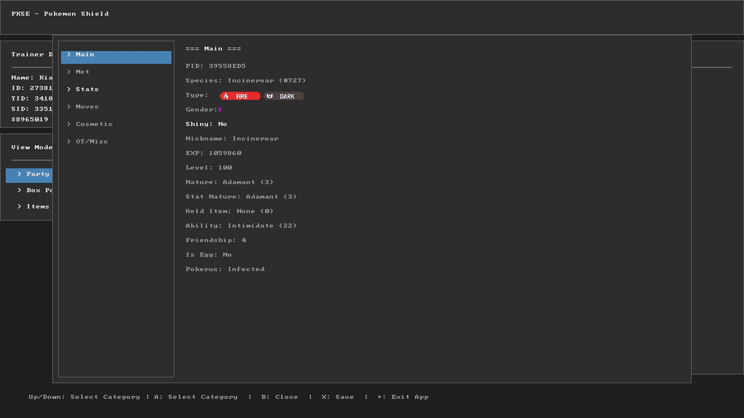Click the '=== Main ===' section header
744x418 pixels.
[213, 49]
